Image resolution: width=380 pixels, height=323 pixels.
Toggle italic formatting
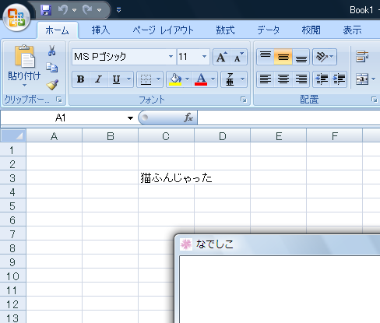[98, 79]
